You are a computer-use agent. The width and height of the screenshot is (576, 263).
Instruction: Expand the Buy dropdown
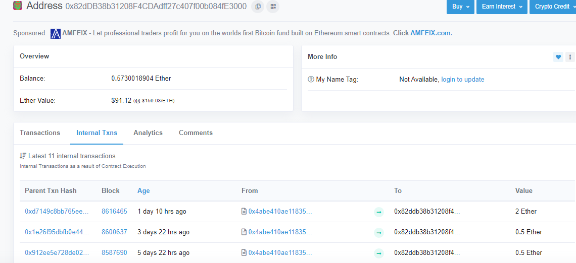tap(460, 7)
